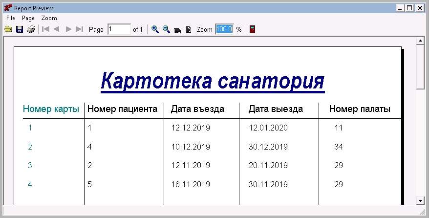The height and width of the screenshot is (218, 429).
Task: Open the Page menu
Action: pyautogui.click(x=28, y=18)
